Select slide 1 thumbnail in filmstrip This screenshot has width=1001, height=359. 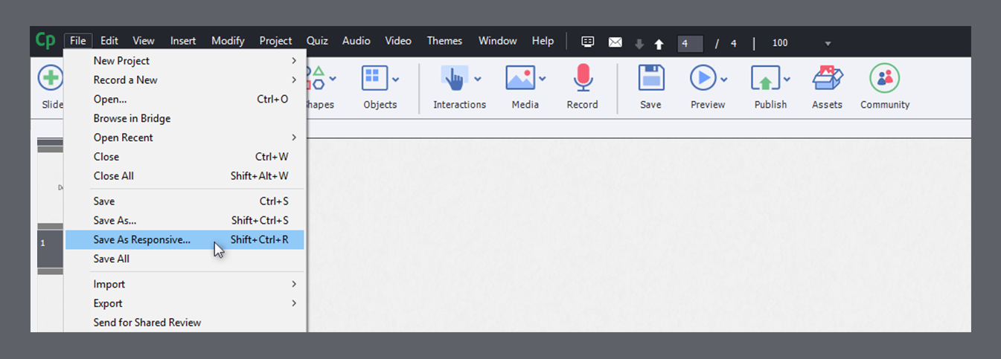click(x=51, y=249)
